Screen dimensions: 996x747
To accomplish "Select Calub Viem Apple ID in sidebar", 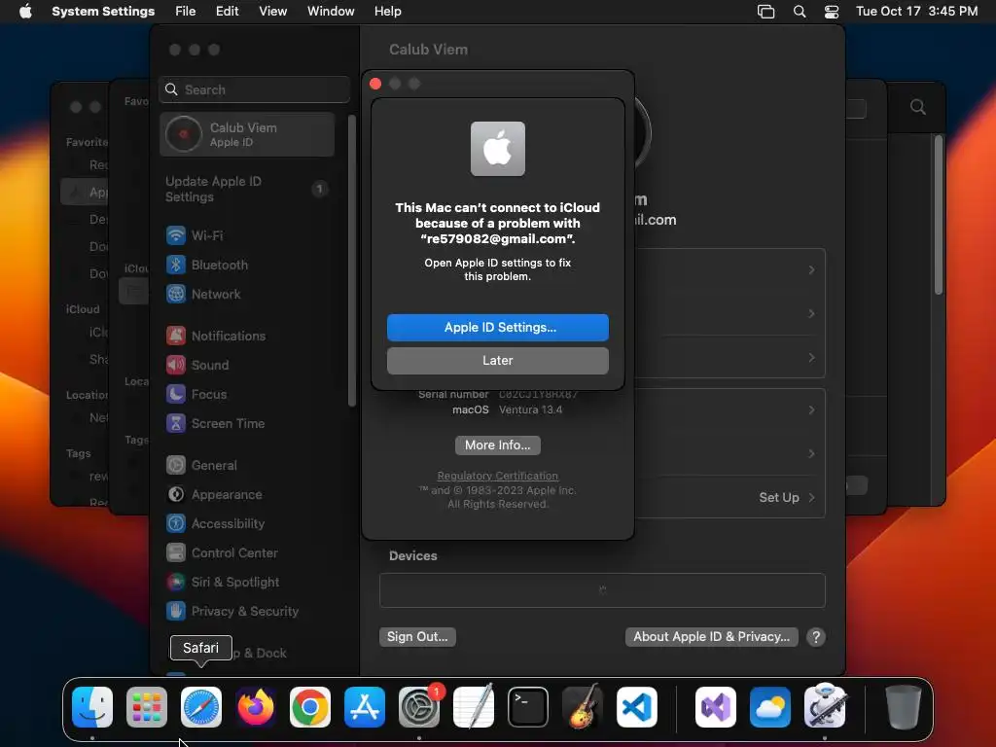I will click(x=247, y=134).
